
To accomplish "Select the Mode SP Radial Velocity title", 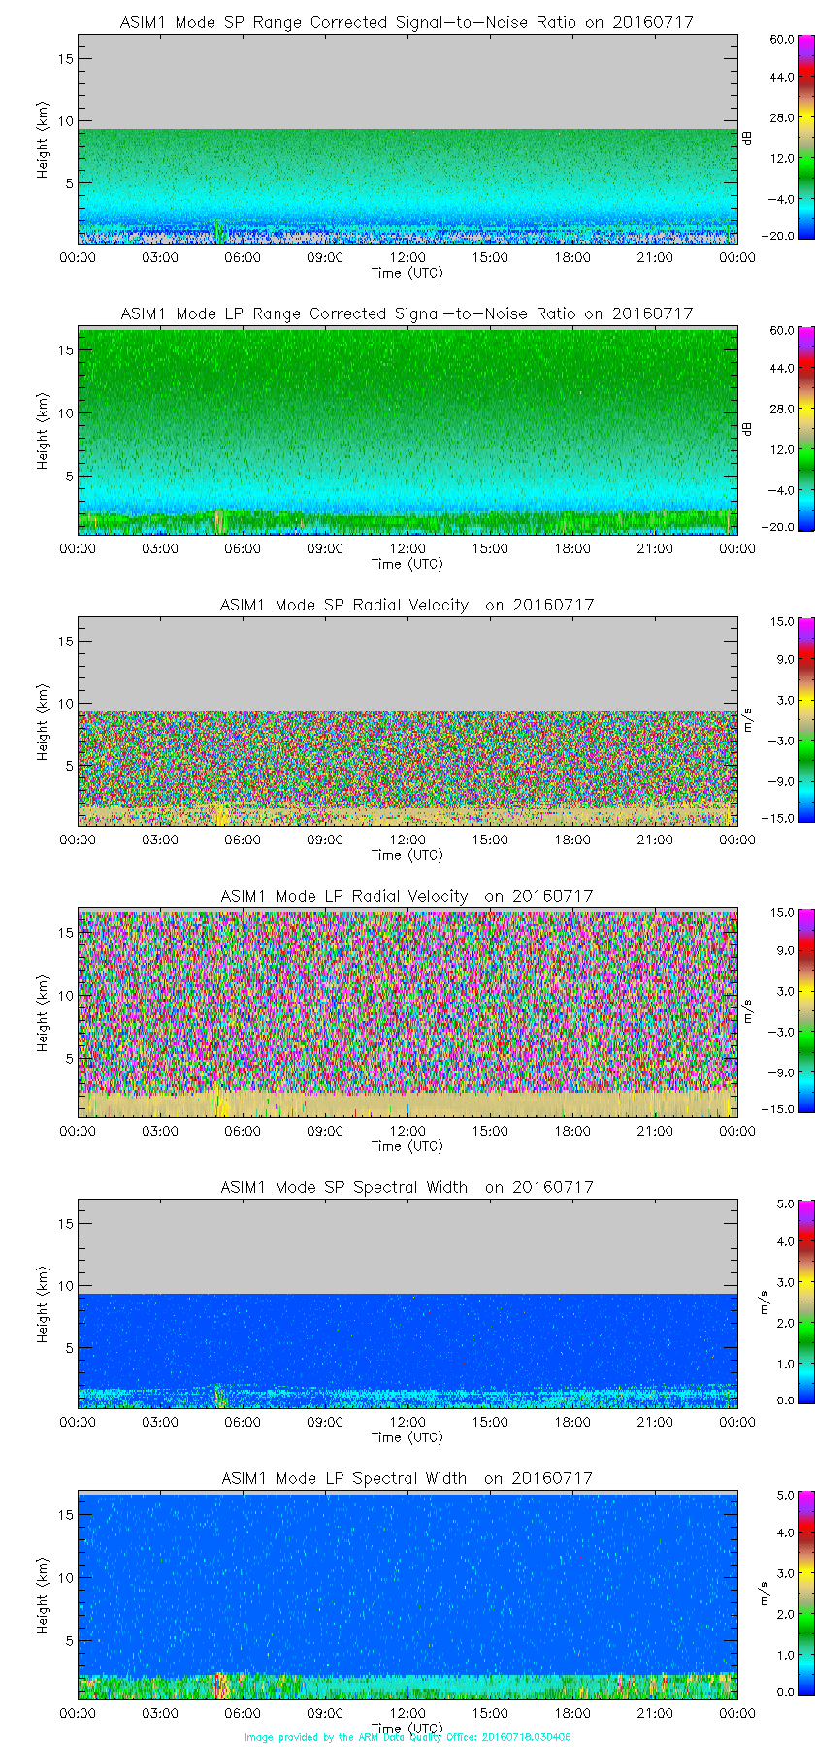I will (x=407, y=605).
